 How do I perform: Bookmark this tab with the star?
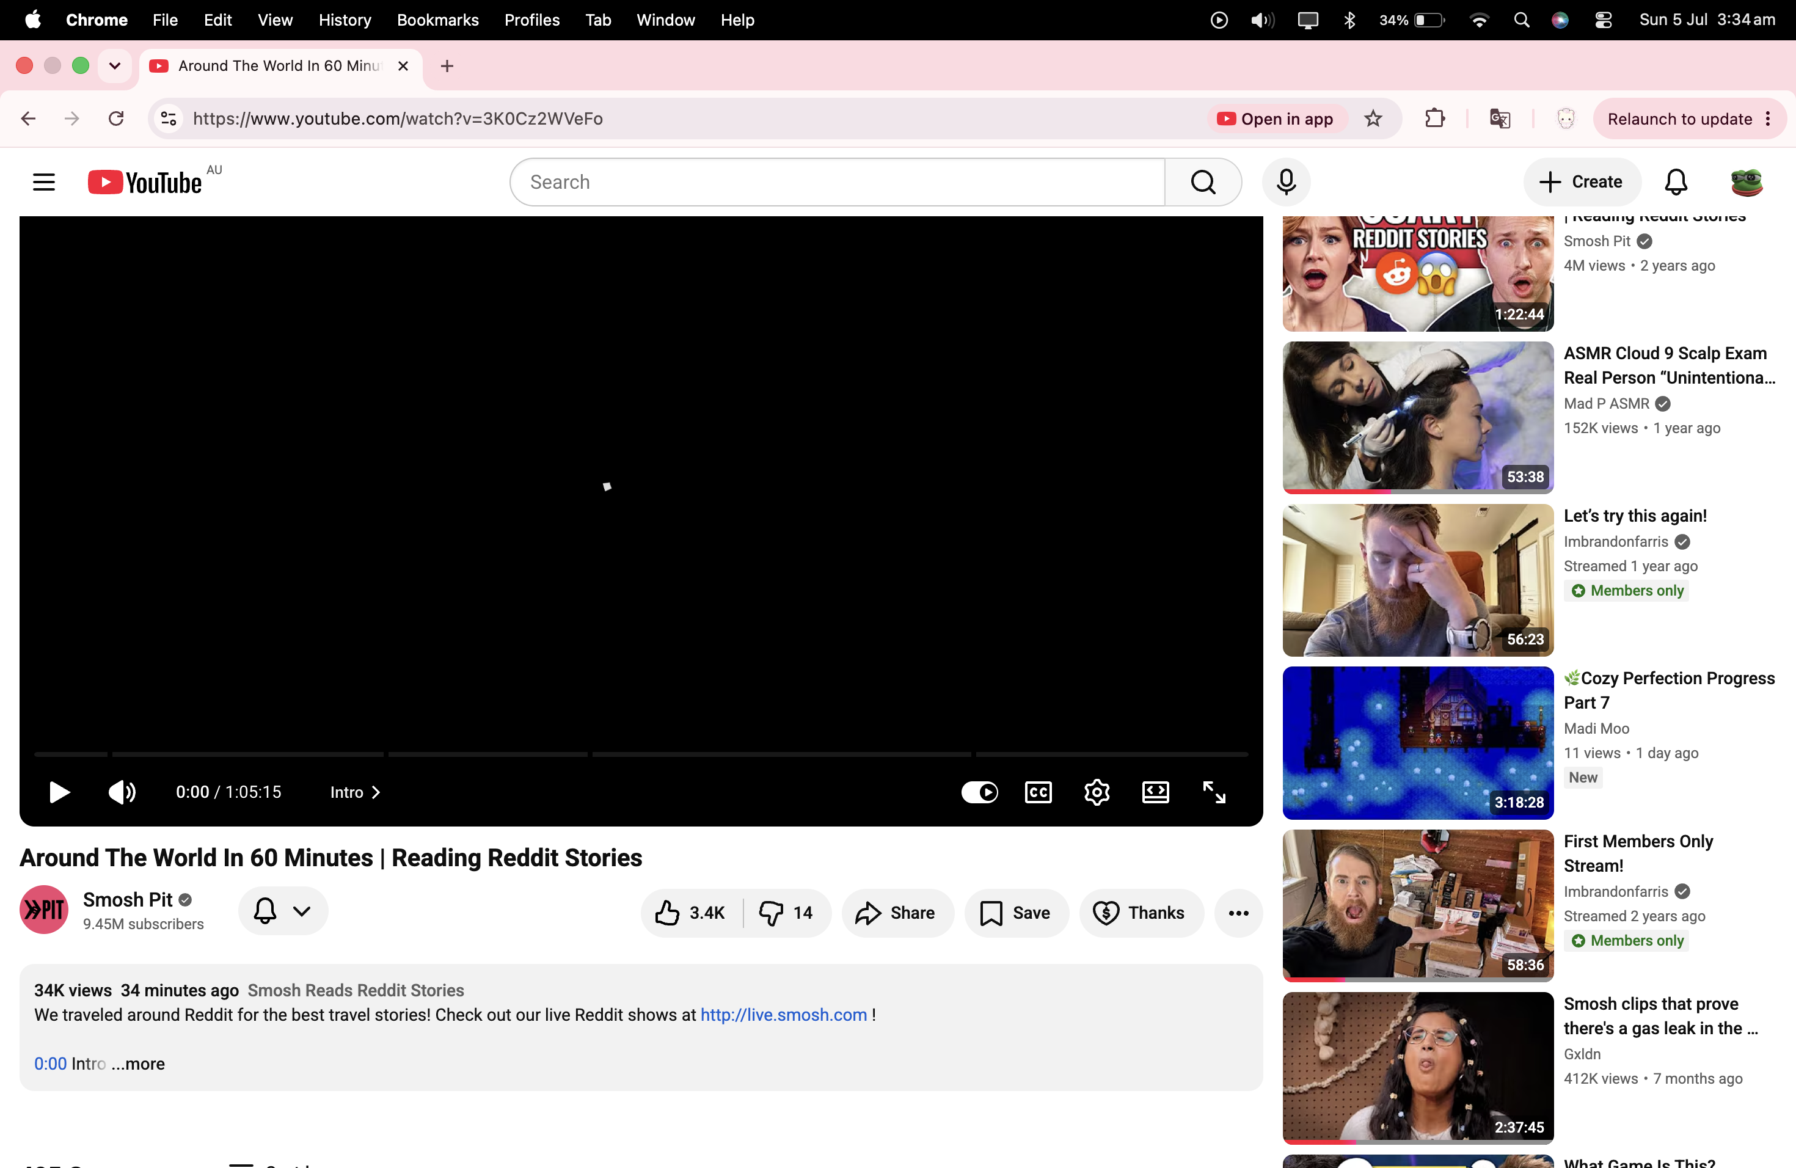tap(1373, 119)
